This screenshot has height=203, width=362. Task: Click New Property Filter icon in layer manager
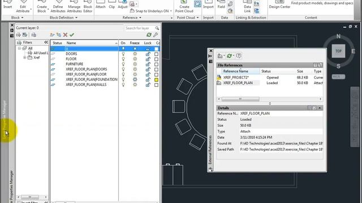pos(19,35)
